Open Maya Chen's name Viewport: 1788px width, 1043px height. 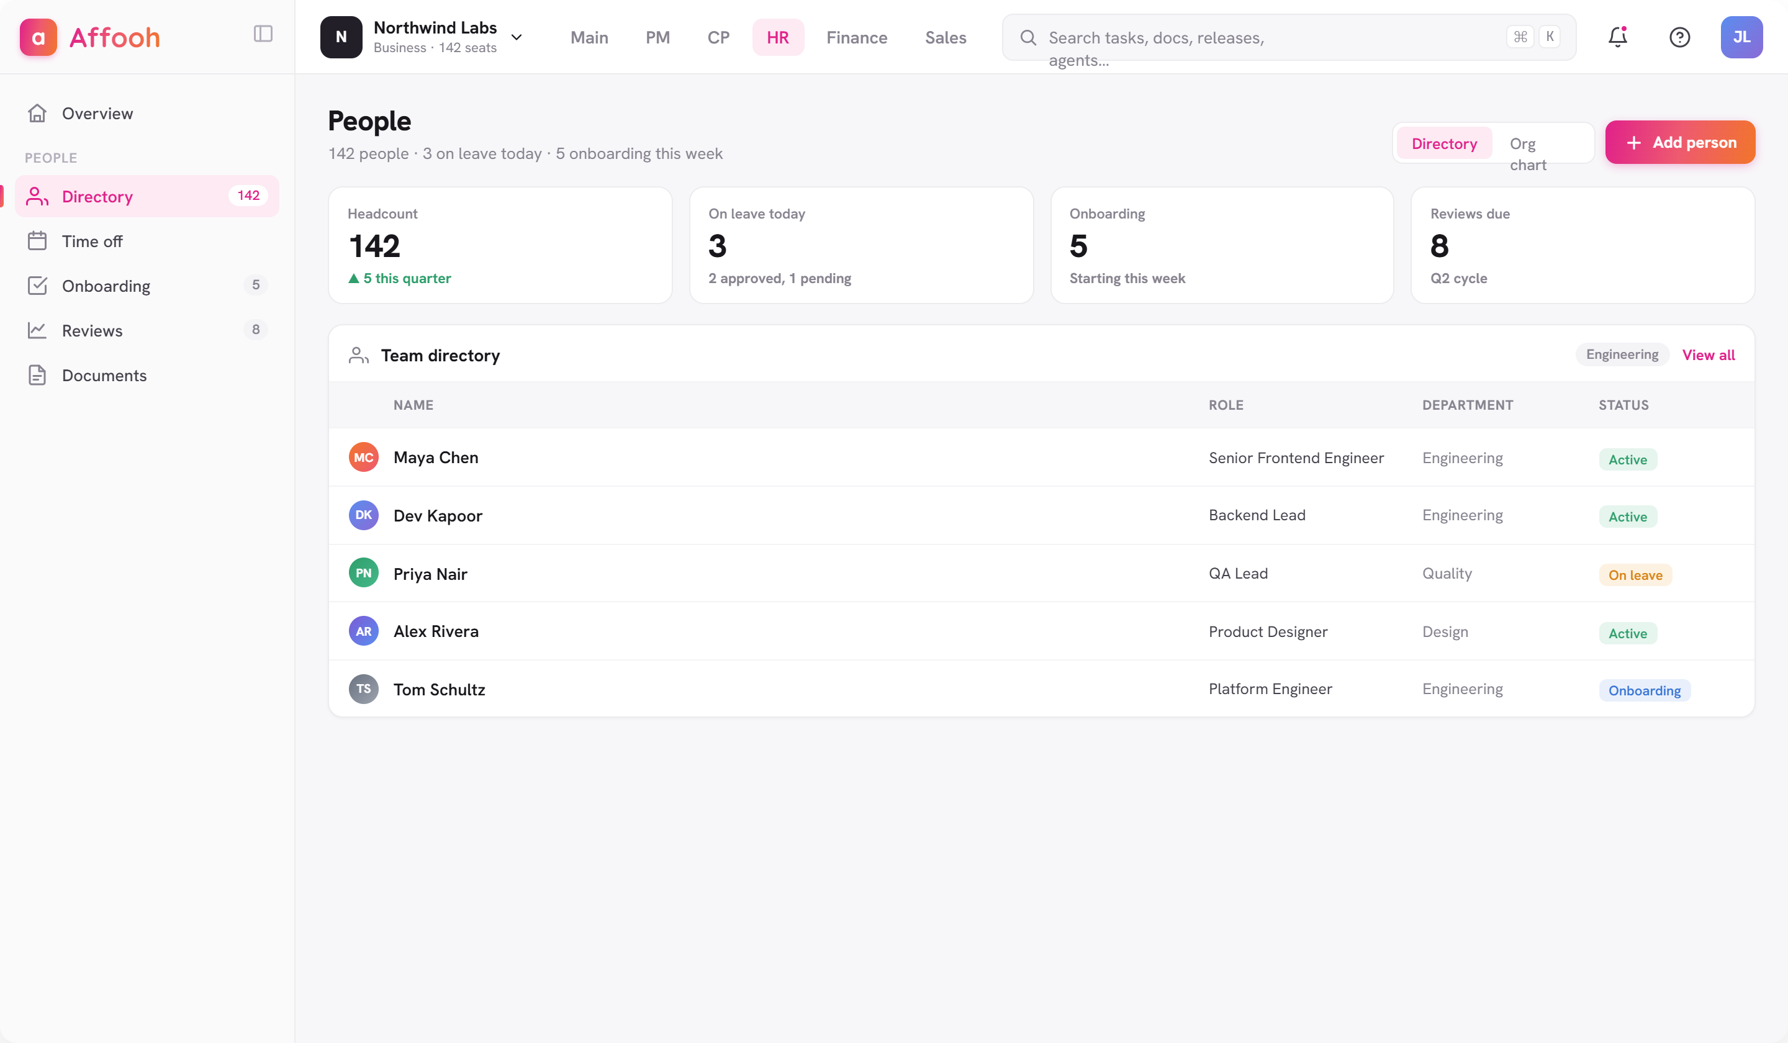[436, 458]
